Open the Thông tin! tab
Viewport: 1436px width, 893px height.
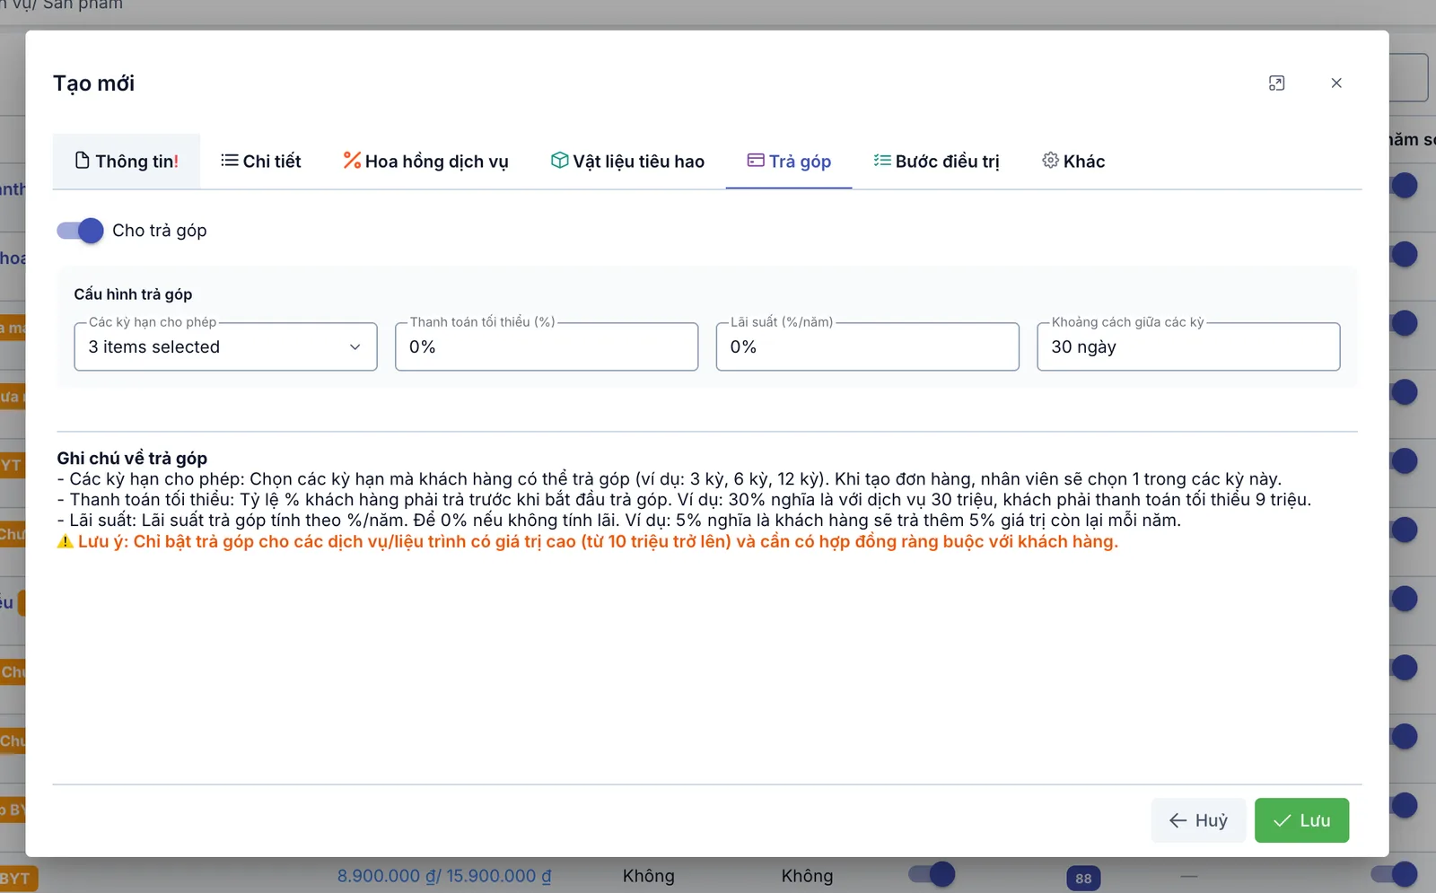(x=127, y=162)
